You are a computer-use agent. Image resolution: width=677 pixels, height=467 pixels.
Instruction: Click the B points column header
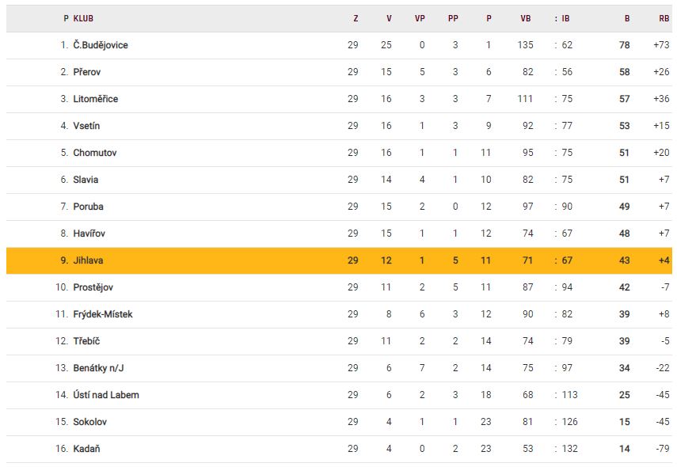coord(627,18)
